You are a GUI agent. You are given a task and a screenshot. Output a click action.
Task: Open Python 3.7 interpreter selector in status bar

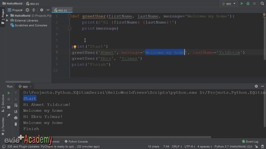click(x=234, y=147)
